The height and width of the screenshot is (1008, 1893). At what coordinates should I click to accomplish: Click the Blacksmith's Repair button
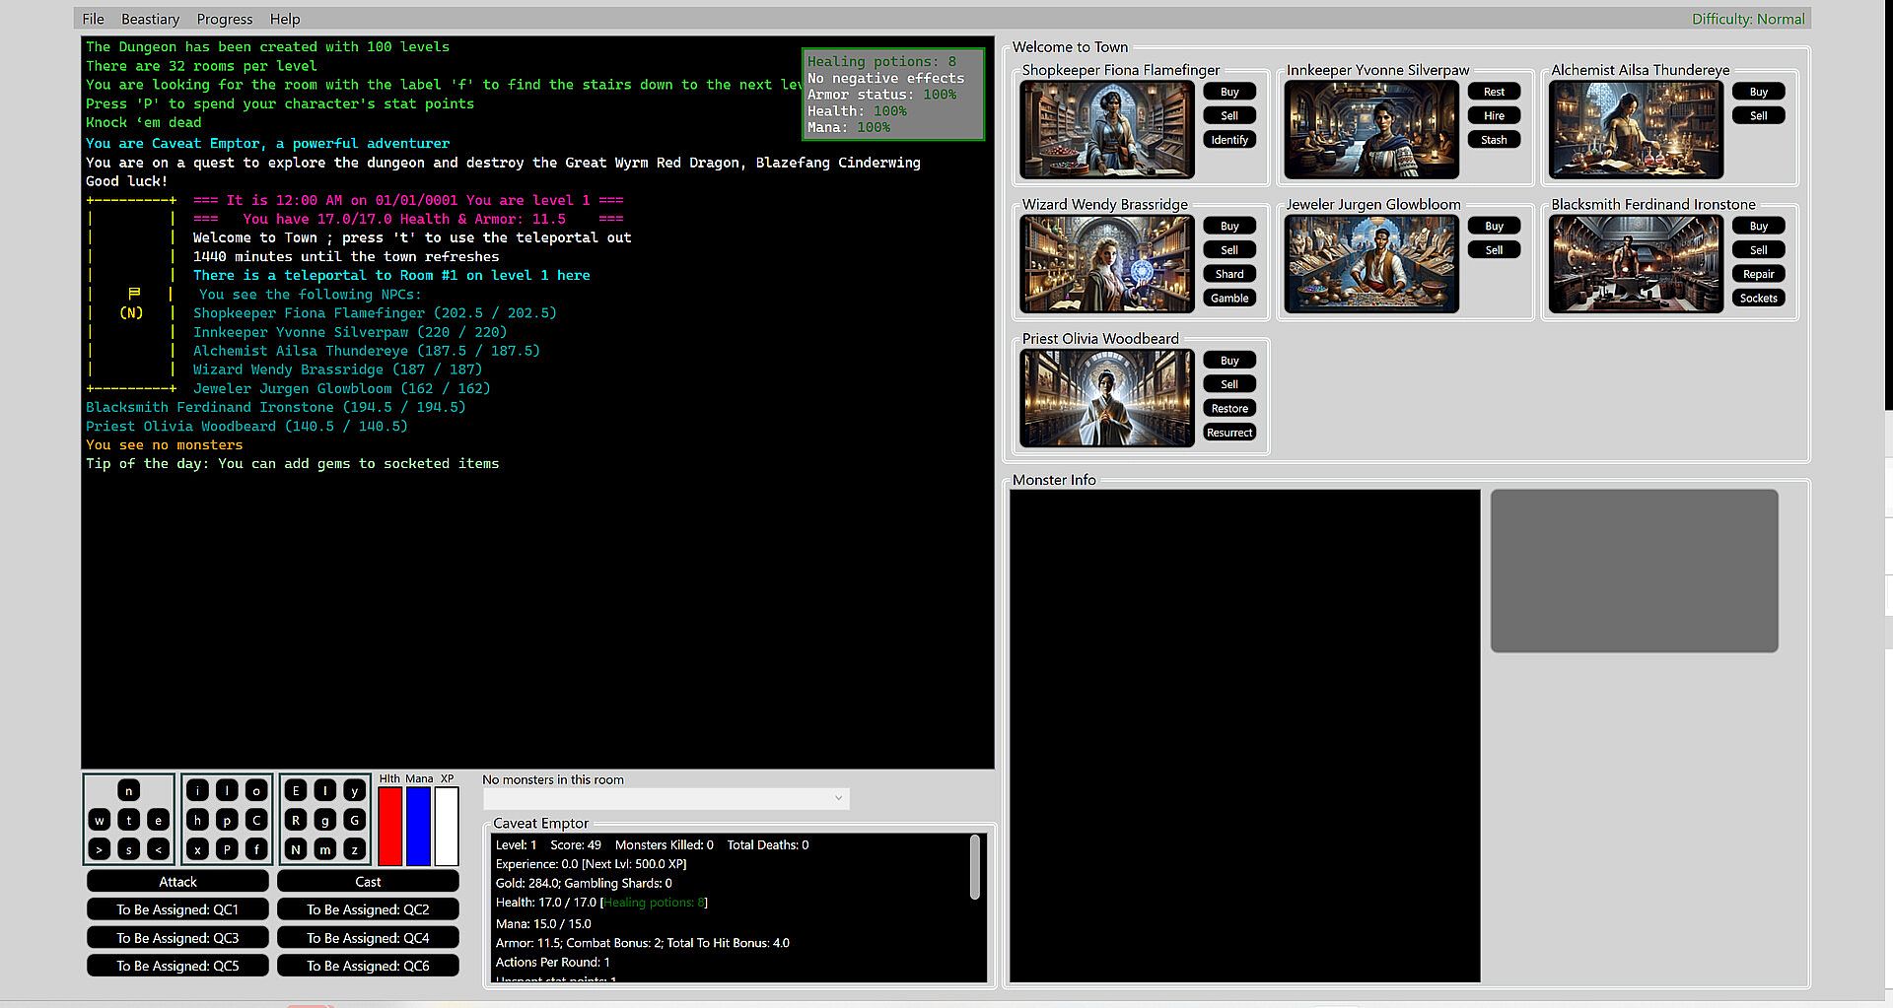pos(1758,274)
